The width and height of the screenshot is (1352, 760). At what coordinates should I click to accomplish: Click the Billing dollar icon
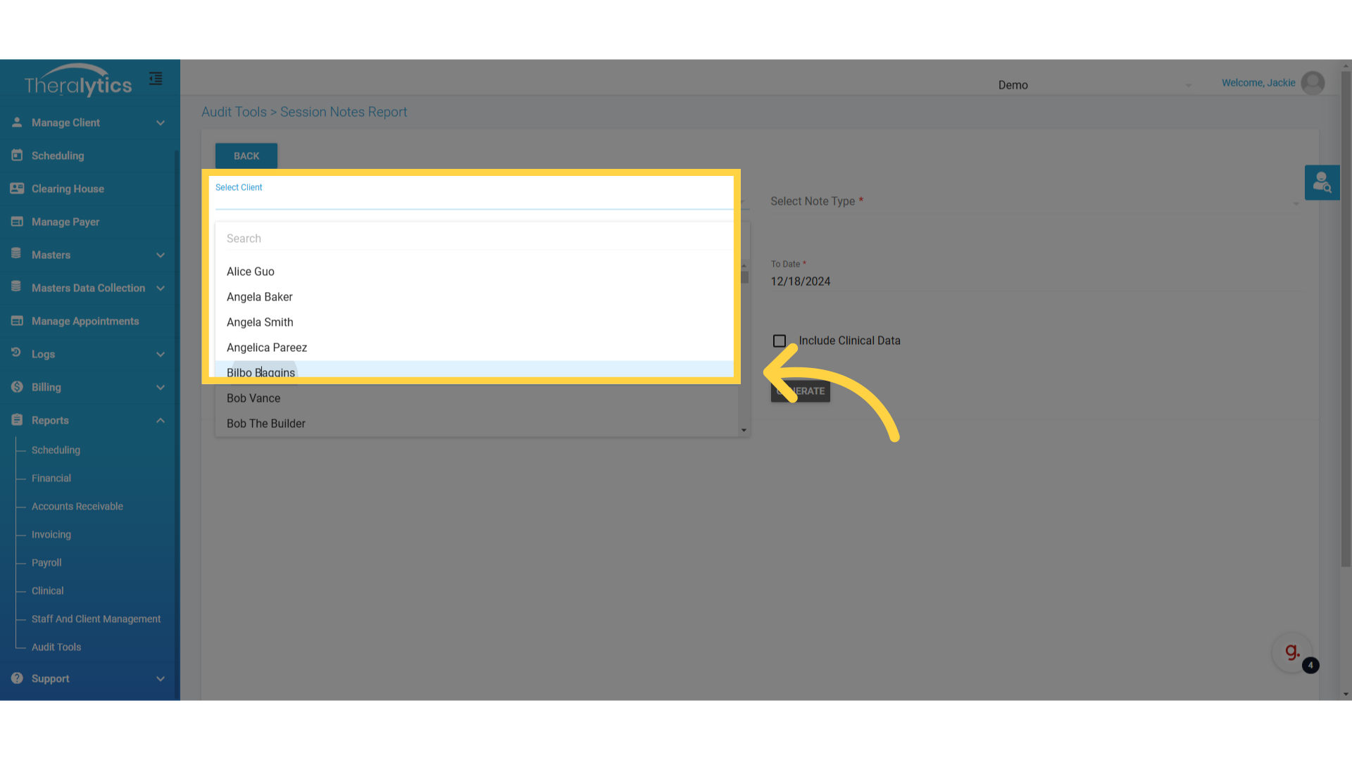(17, 387)
